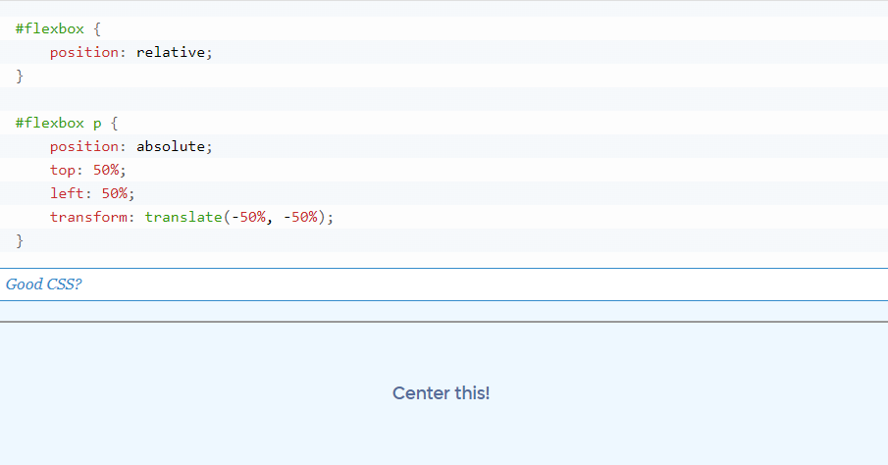Place cursor on '#flexbox p' selector
Image resolution: width=888 pixels, height=465 pixels.
(58, 123)
